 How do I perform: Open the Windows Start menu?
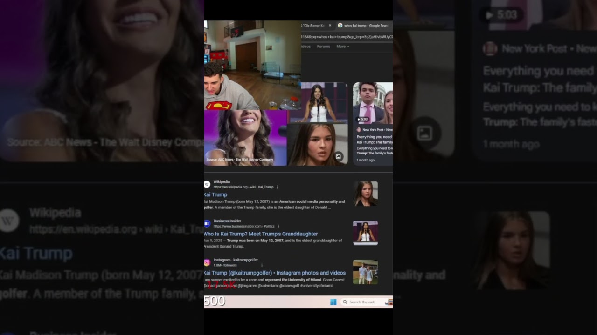click(333, 302)
